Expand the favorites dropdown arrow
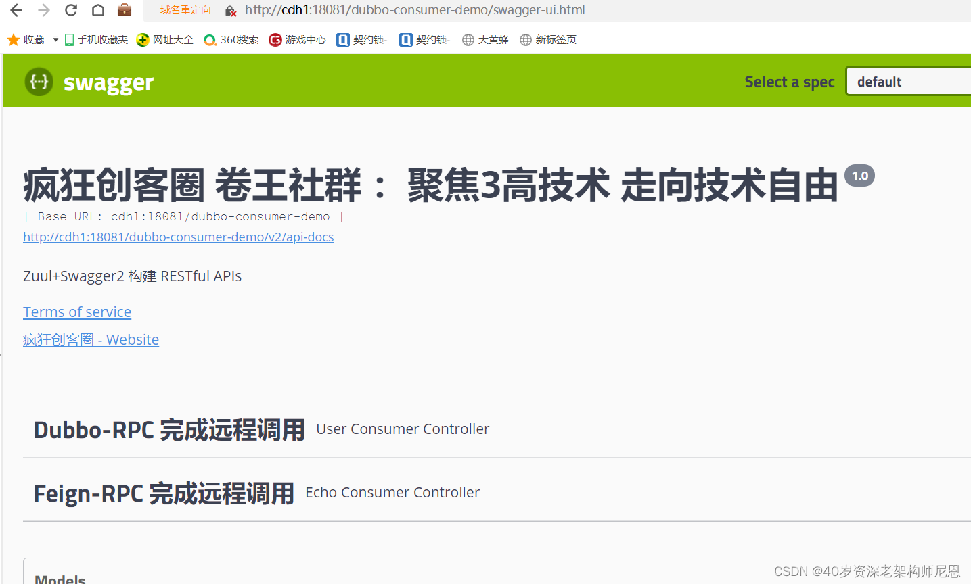 [x=55, y=40]
